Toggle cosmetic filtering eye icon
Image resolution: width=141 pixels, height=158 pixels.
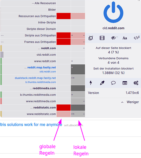tap(114, 38)
